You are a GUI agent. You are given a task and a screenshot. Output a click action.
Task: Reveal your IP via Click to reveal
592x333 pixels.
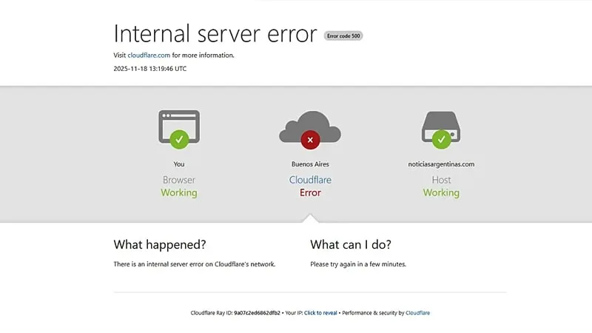pos(320,313)
